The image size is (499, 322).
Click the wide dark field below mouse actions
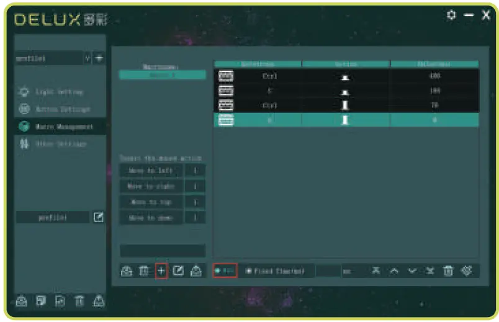pyautogui.click(x=163, y=251)
